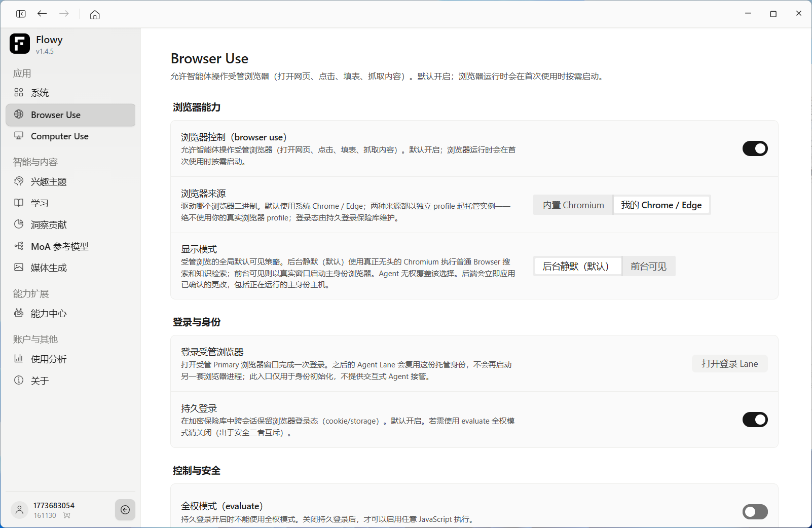Click the account name 1773683054
The image size is (812, 528).
(54, 505)
